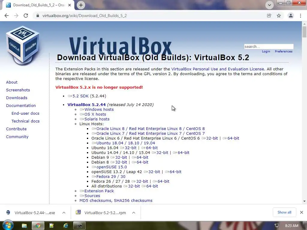Image resolution: width=307 pixels, height=230 pixels.
Task: Click Oracle Linux 8 / CentOS 8 link
Action: pos(151,129)
